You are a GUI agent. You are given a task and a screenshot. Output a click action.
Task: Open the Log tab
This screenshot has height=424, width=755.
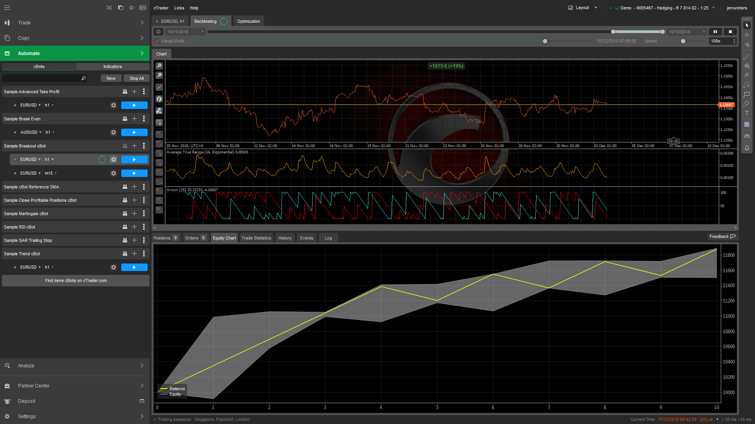click(x=328, y=238)
